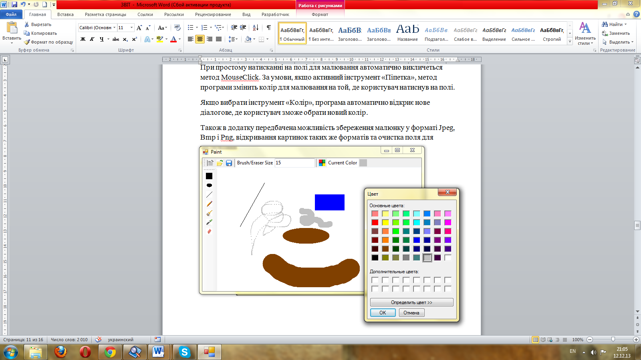
Task: Toggle bold formatting Ж
Action: 83,39
